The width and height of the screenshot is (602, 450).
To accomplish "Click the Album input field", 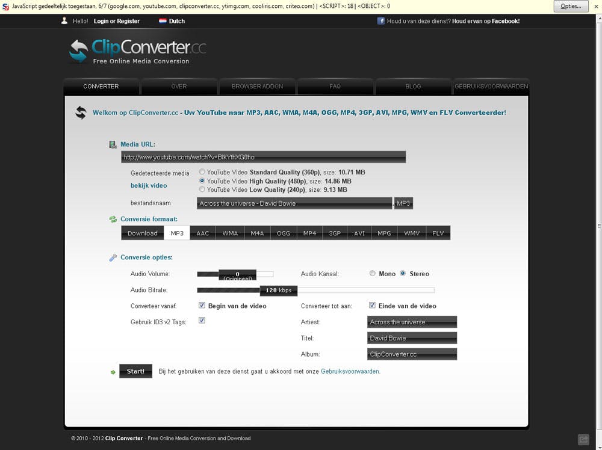I will [x=412, y=354].
